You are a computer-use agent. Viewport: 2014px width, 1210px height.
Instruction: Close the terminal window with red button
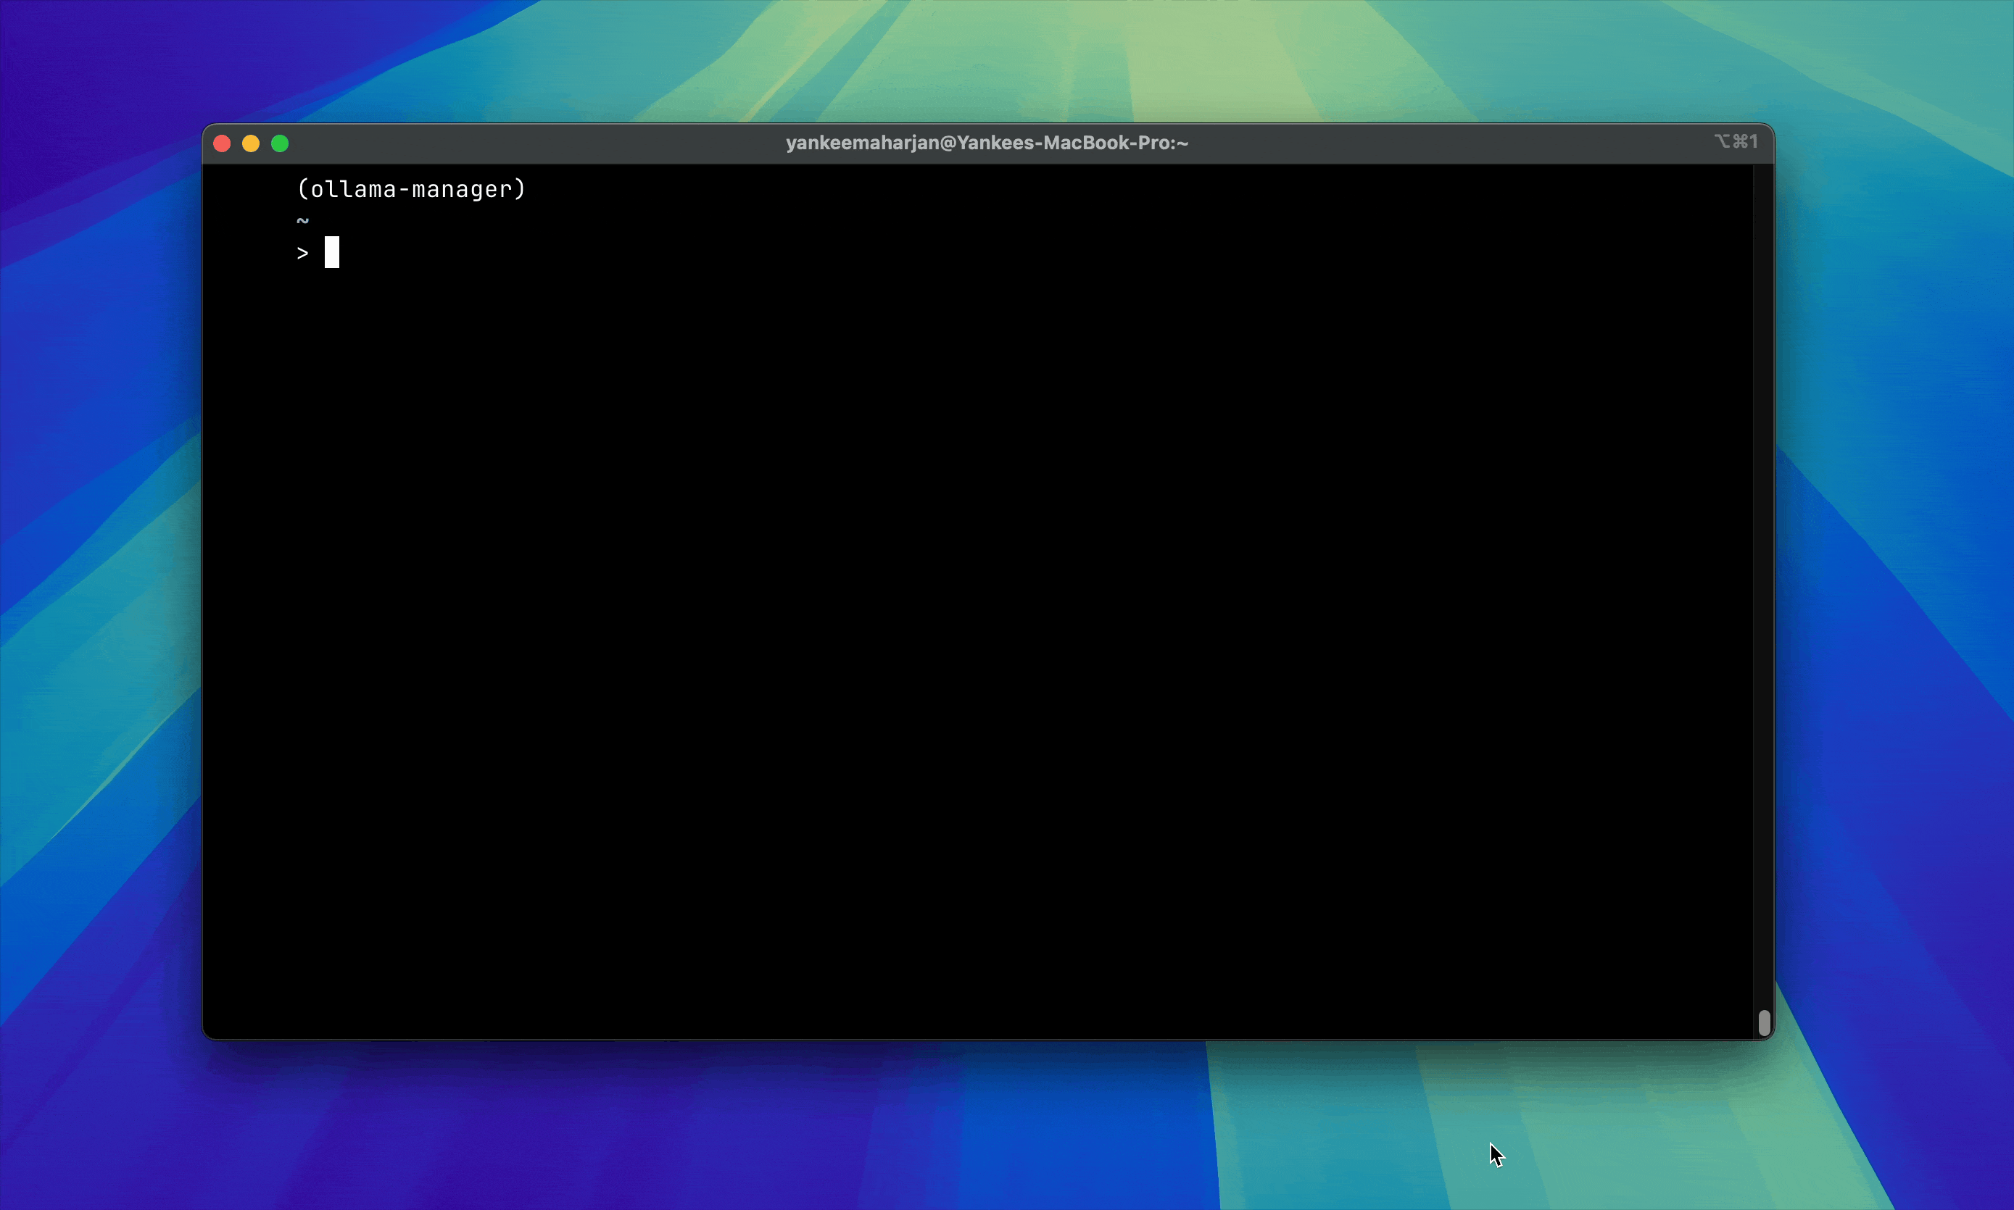222,143
